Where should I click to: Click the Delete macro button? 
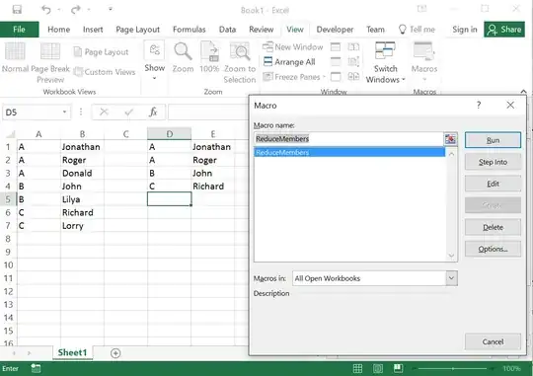coord(493,227)
